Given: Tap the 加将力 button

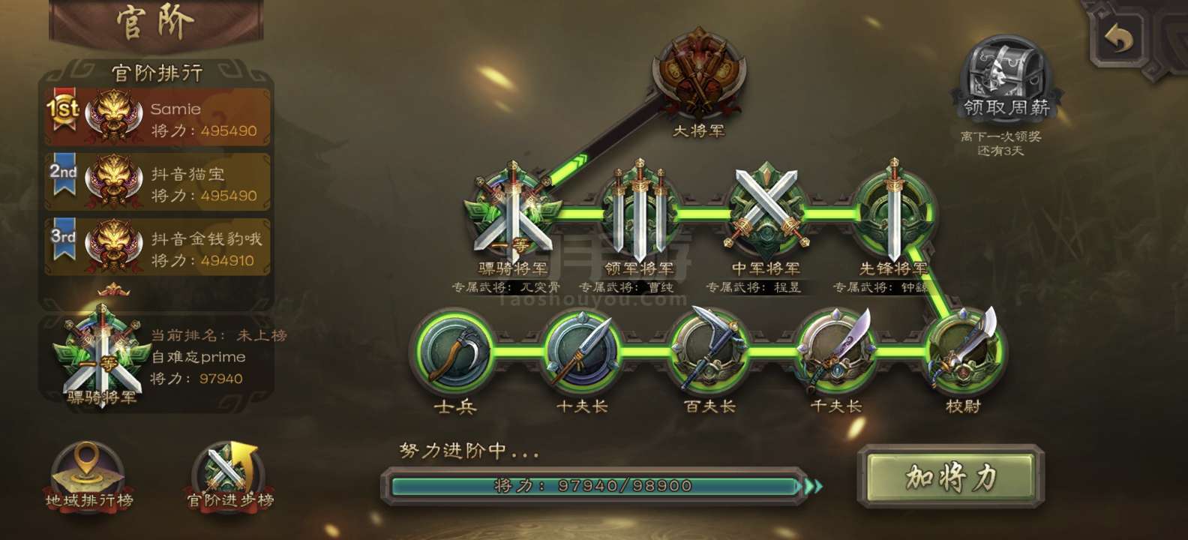Looking at the screenshot, I should [951, 477].
